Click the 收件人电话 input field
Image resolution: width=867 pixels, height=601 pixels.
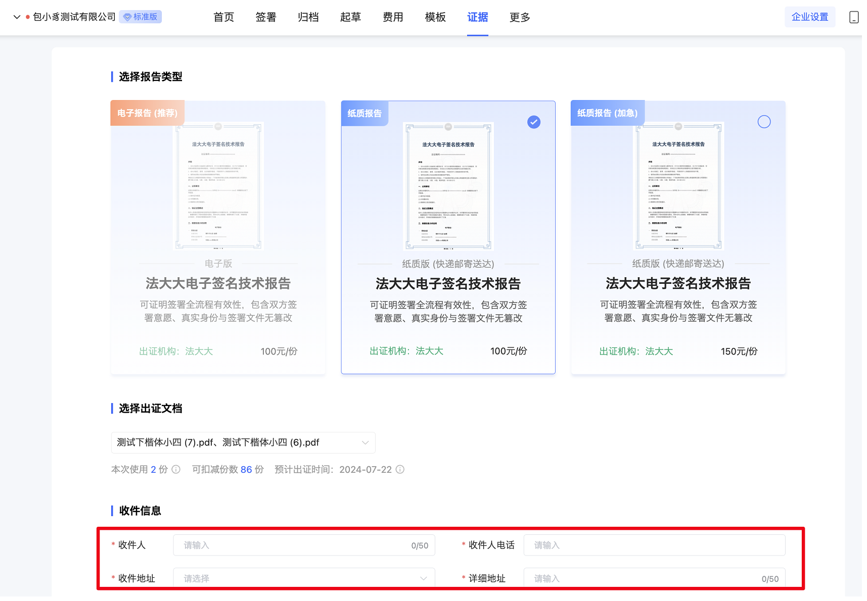click(x=655, y=545)
